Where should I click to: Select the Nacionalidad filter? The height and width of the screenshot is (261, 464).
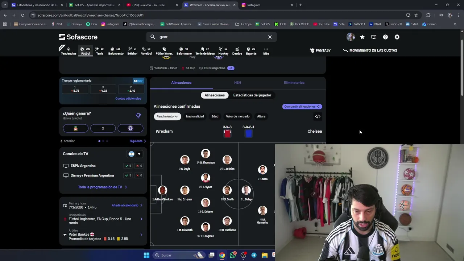pos(195,116)
